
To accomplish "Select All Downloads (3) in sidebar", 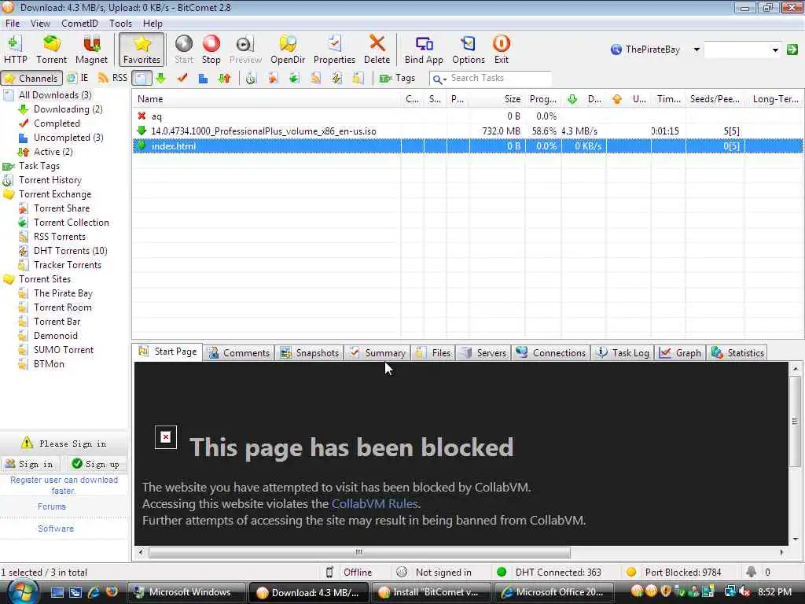I will [x=55, y=95].
